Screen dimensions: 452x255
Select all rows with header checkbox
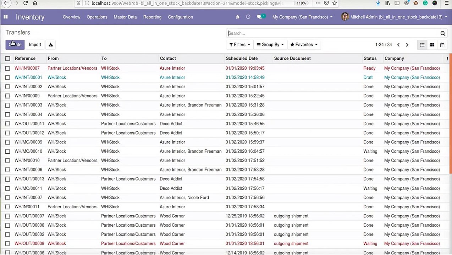pos(7,58)
